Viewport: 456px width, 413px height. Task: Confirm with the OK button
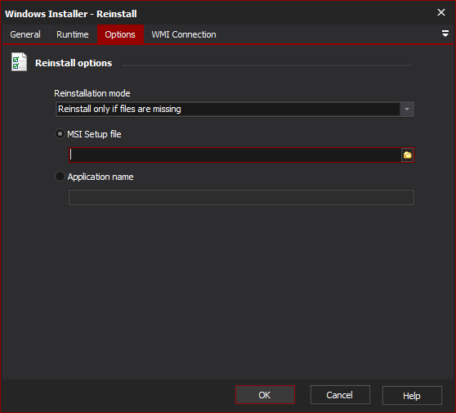[265, 395]
